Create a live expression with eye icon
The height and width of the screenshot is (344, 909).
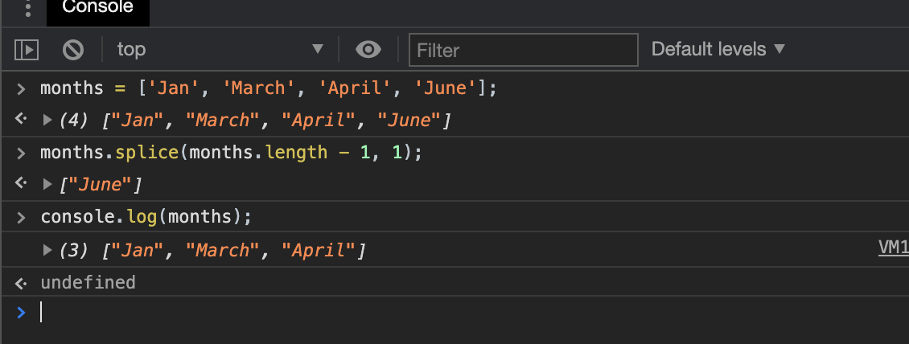[368, 50]
